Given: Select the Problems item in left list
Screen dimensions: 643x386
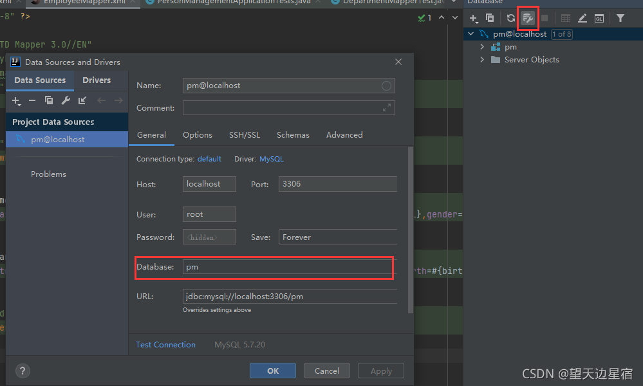Looking at the screenshot, I should 48,174.
